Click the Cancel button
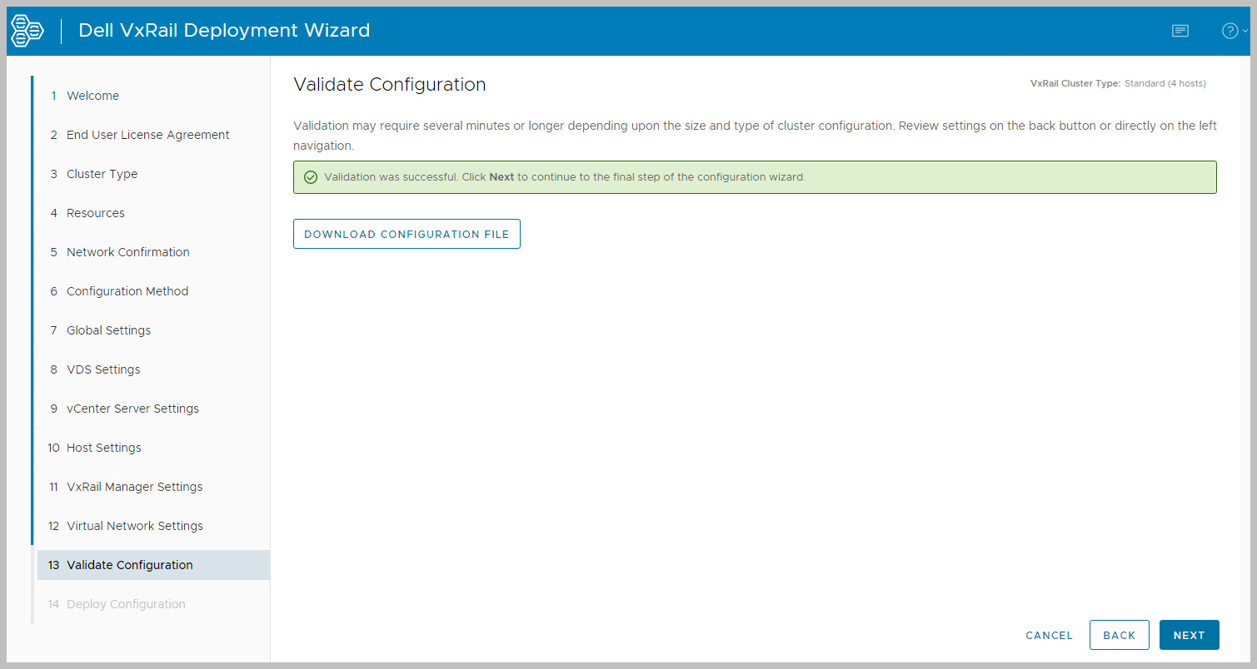This screenshot has width=1257, height=669. [1049, 635]
